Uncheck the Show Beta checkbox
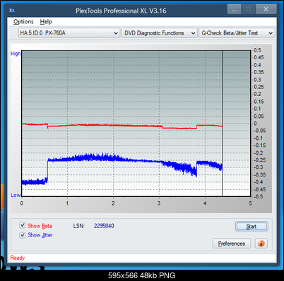The height and width of the screenshot is (281, 284). pos(23,225)
